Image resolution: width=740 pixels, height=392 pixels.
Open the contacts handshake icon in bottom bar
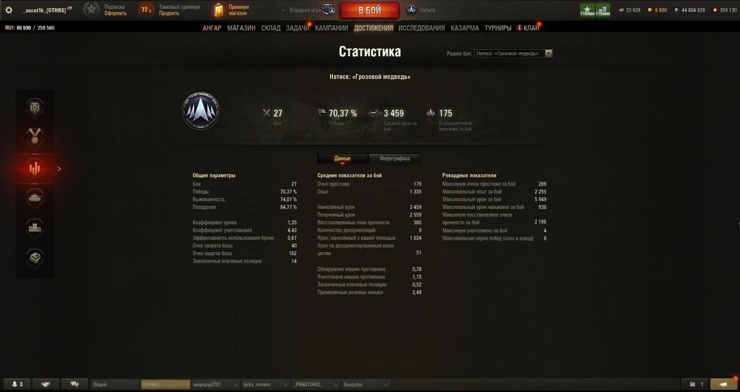[x=46, y=384]
